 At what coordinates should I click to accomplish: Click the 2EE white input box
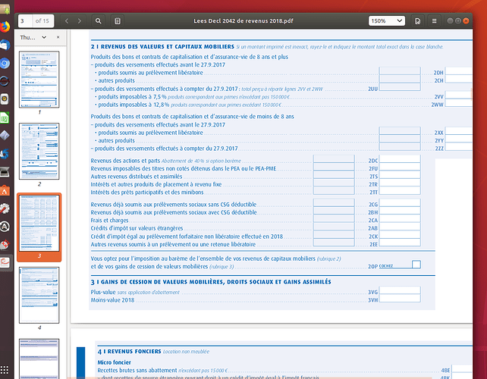pyautogui.click(x=400, y=243)
